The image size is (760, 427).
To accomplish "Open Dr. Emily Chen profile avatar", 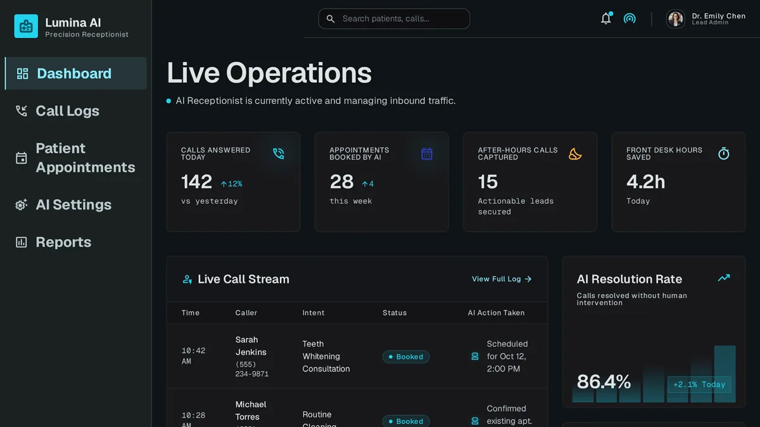I will coord(676,19).
